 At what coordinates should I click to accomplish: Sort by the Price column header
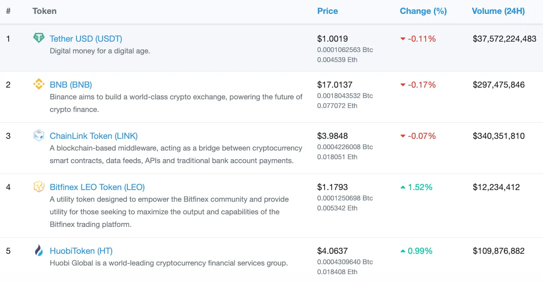327,11
